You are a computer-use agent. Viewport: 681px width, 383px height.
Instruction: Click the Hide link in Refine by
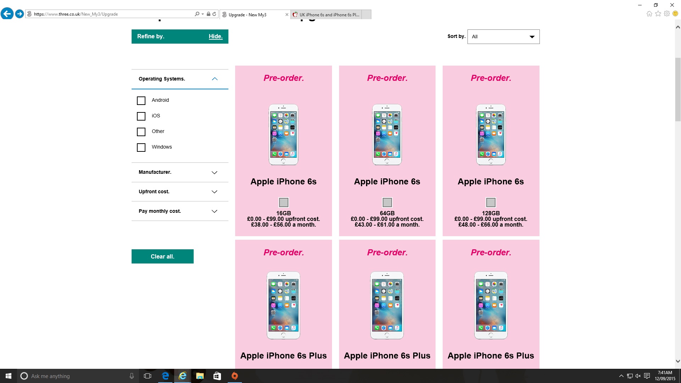tap(215, 37)
